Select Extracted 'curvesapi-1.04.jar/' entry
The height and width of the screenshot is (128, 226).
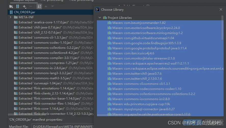click(54, 83)
